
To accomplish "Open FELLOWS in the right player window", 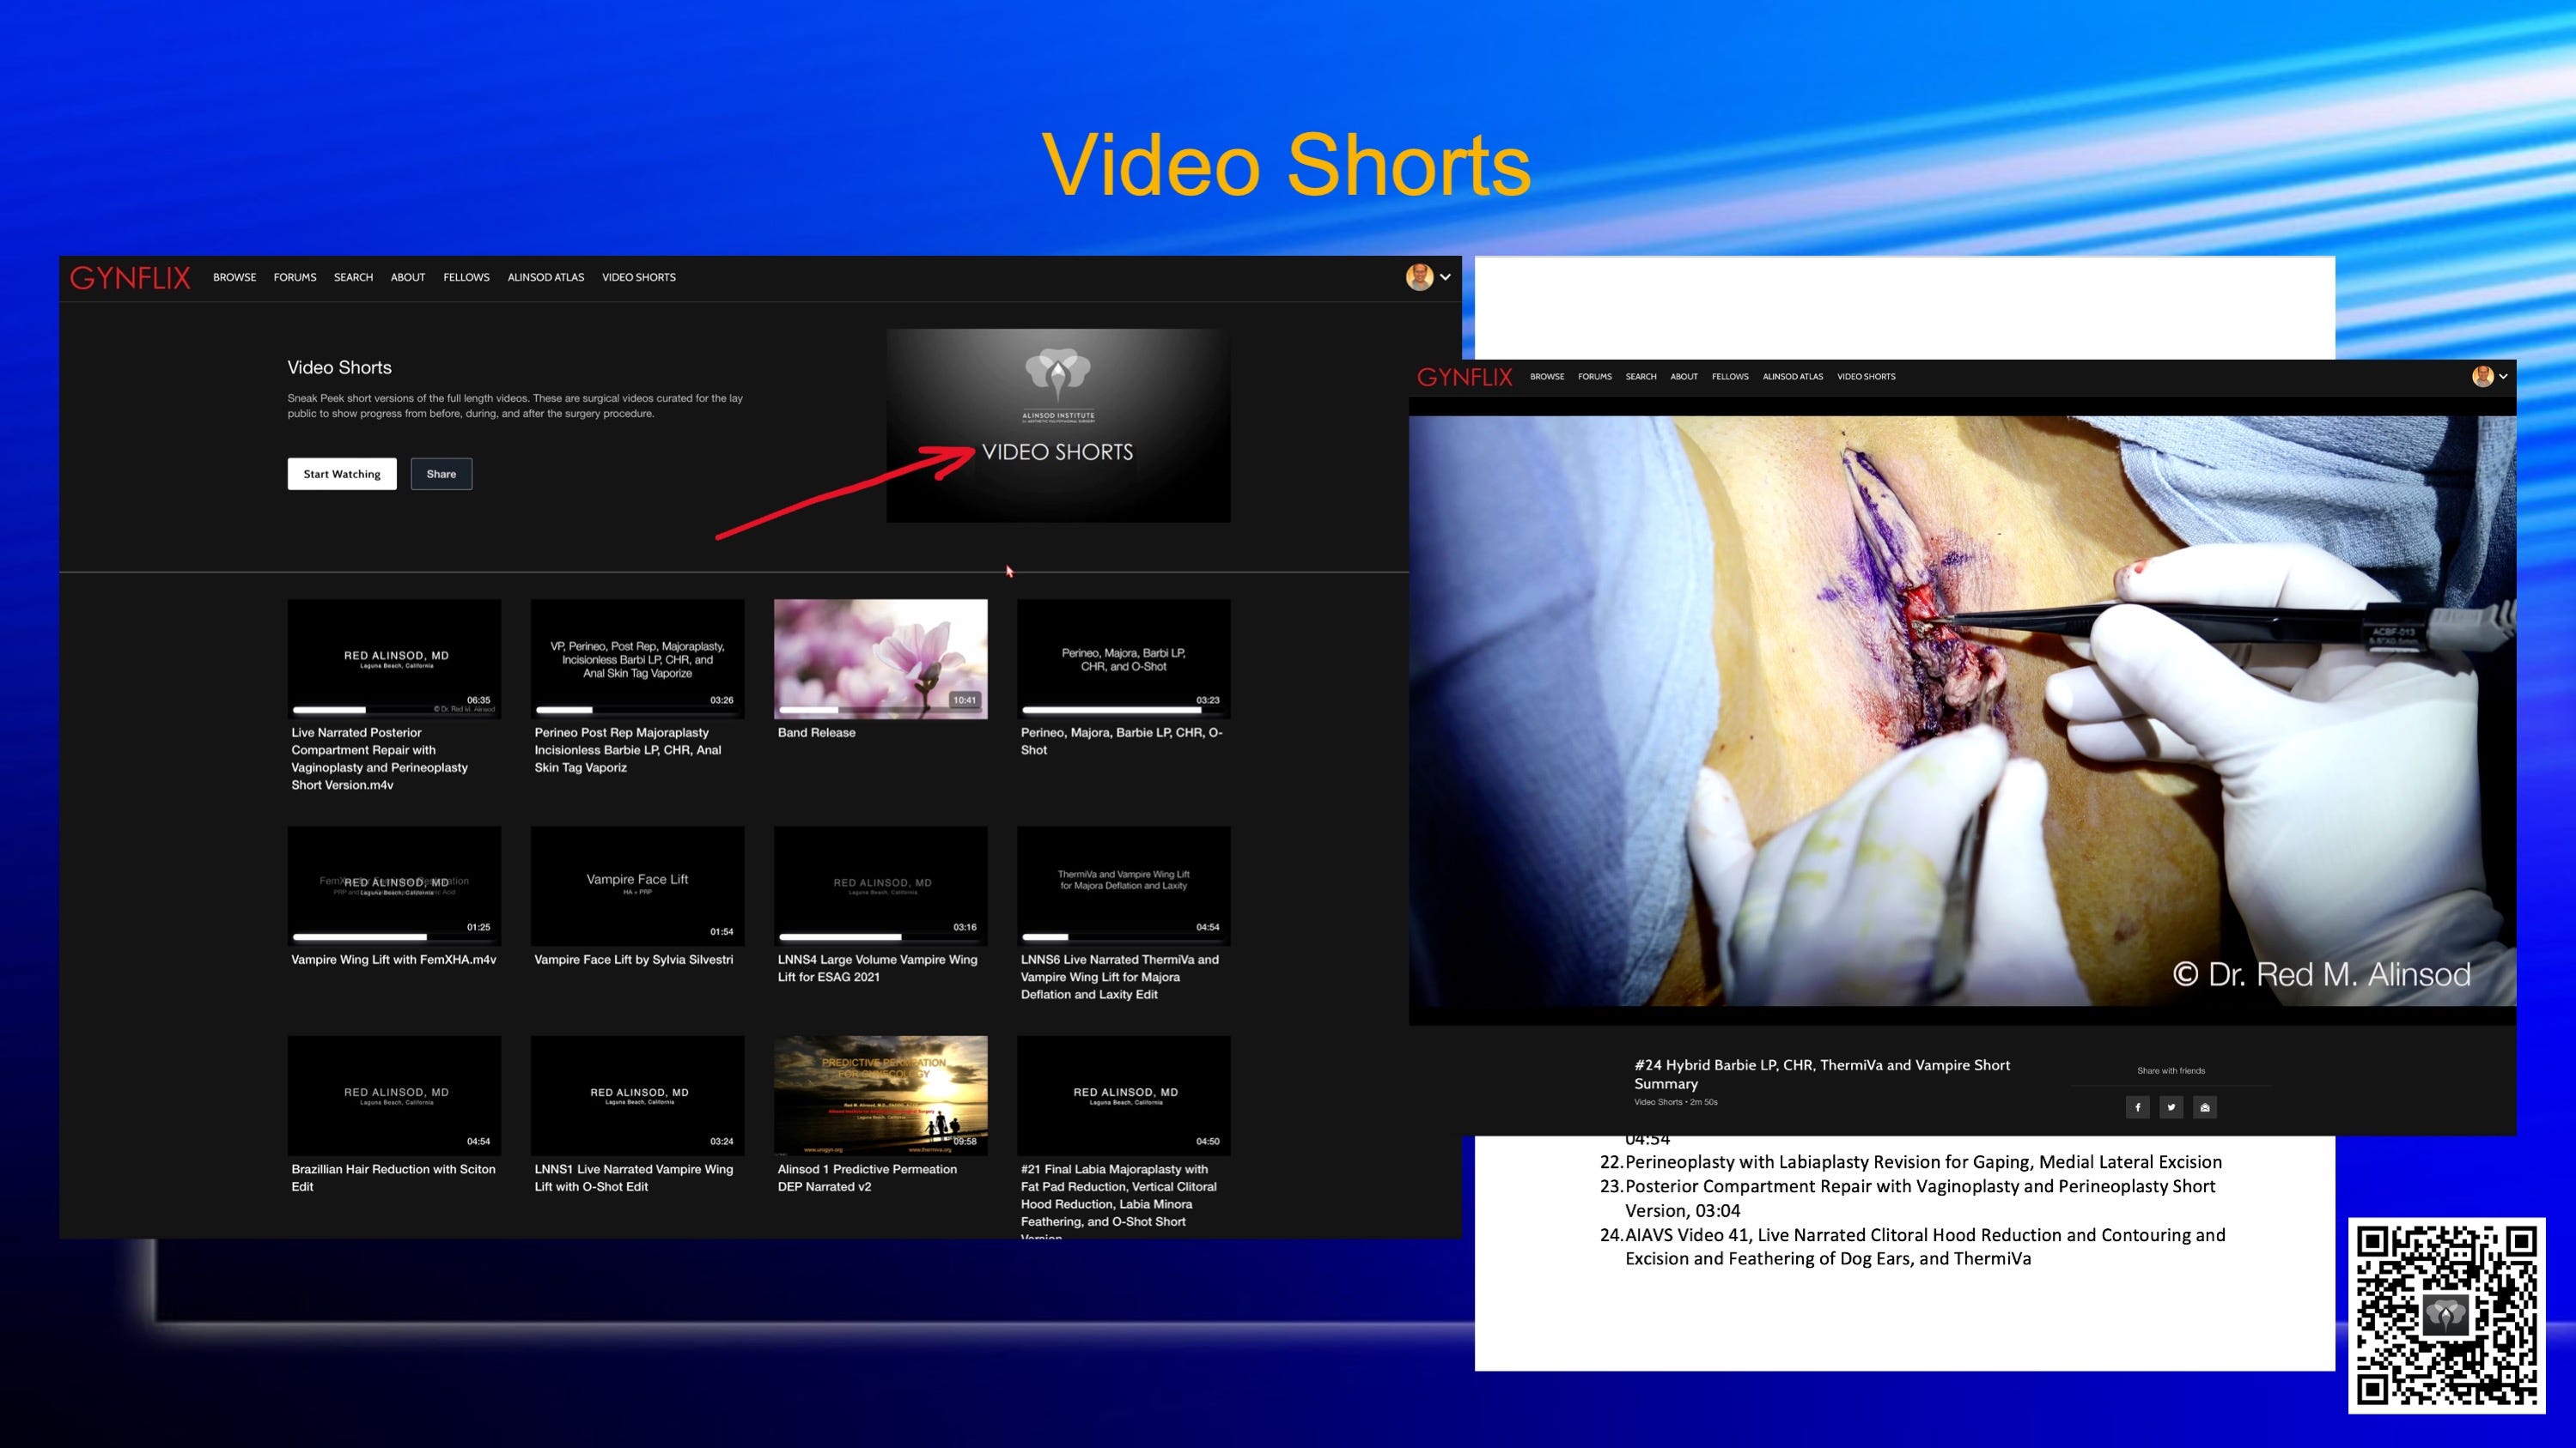I will point(1730,377).
